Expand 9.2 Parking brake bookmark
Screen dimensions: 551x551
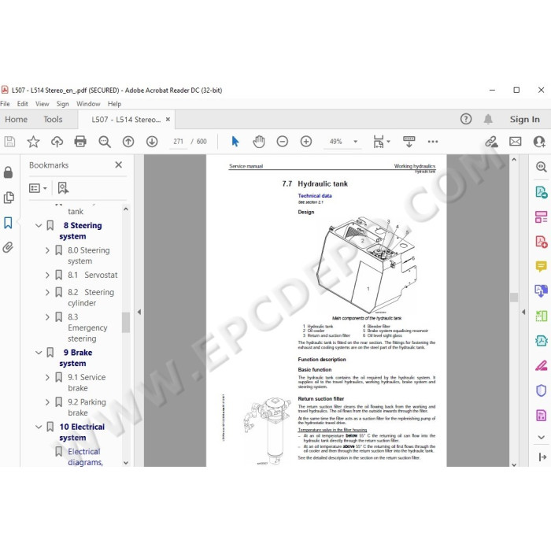47,402
